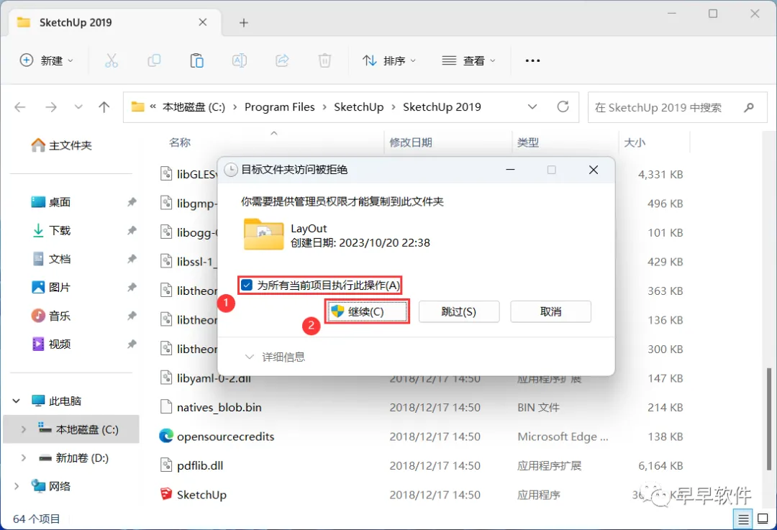The width and height of the screenshot is (777, 530).
Task: Click the Share icon in toolbar
Action: (282, 61)
